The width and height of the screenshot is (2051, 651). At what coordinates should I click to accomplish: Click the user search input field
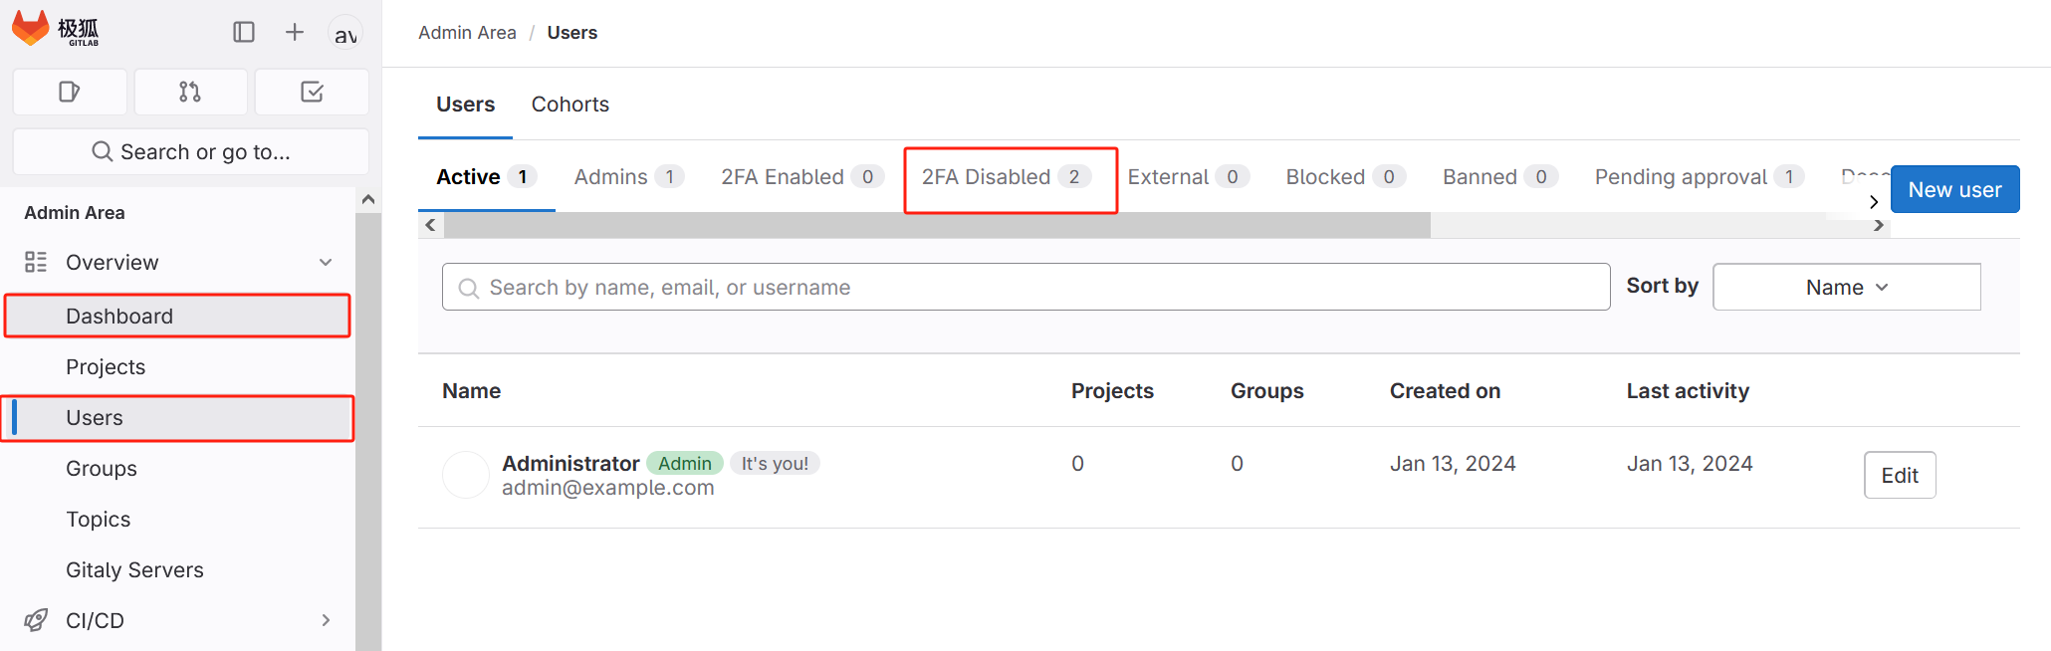(x=1025, y=287)
